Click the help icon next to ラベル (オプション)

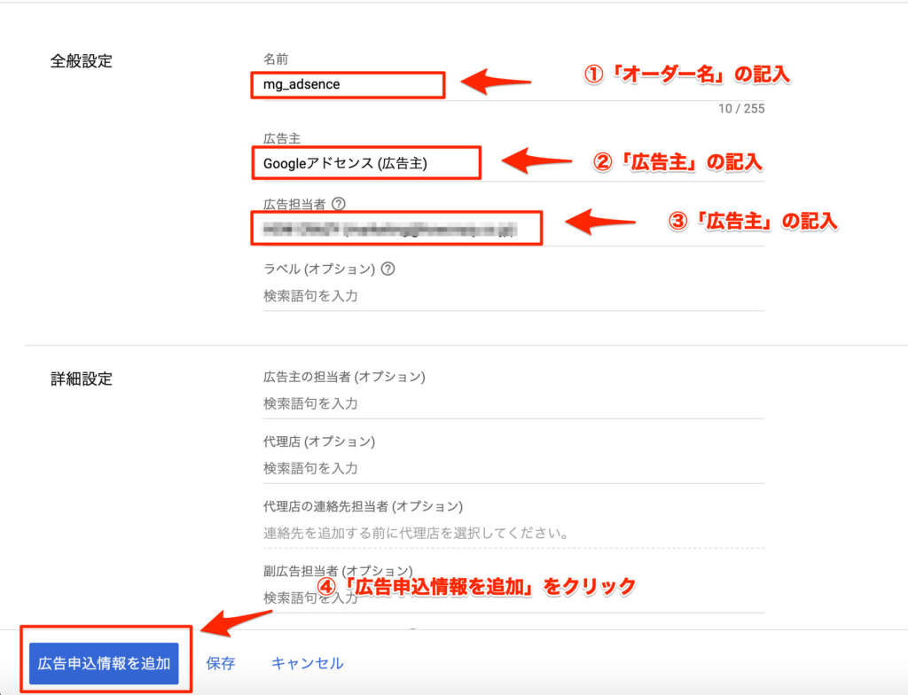tap(388, 269)
